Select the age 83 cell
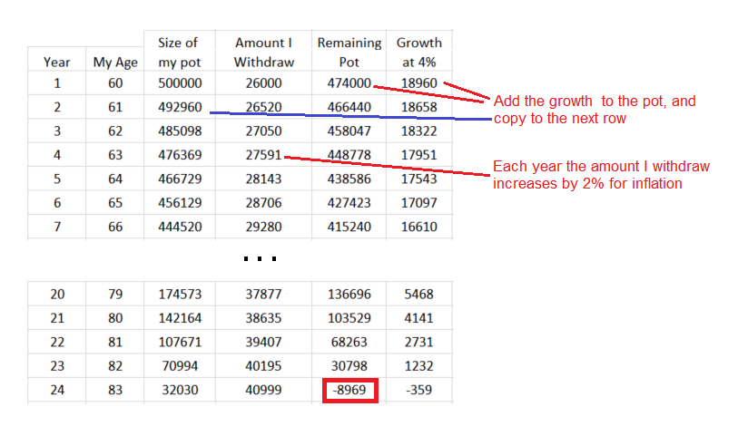Screen dimensions: 738x426 (x=114, y=391)
